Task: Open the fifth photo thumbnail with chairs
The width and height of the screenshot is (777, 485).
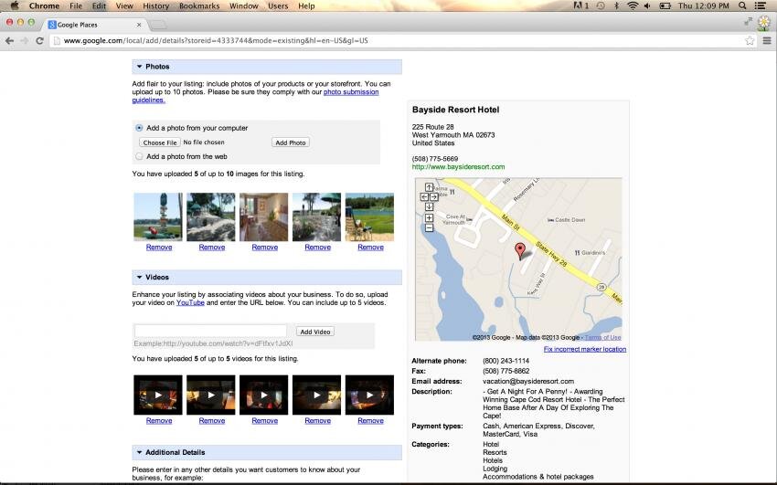Action: point(369,216)
